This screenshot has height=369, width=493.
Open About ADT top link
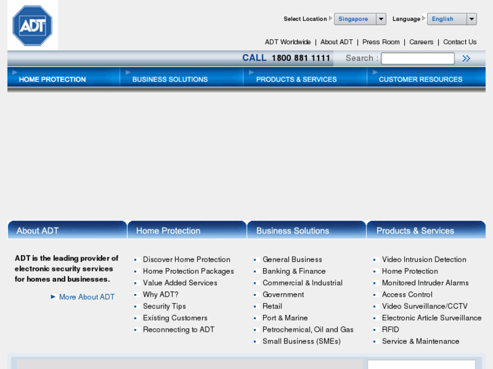tap(336, 42)
